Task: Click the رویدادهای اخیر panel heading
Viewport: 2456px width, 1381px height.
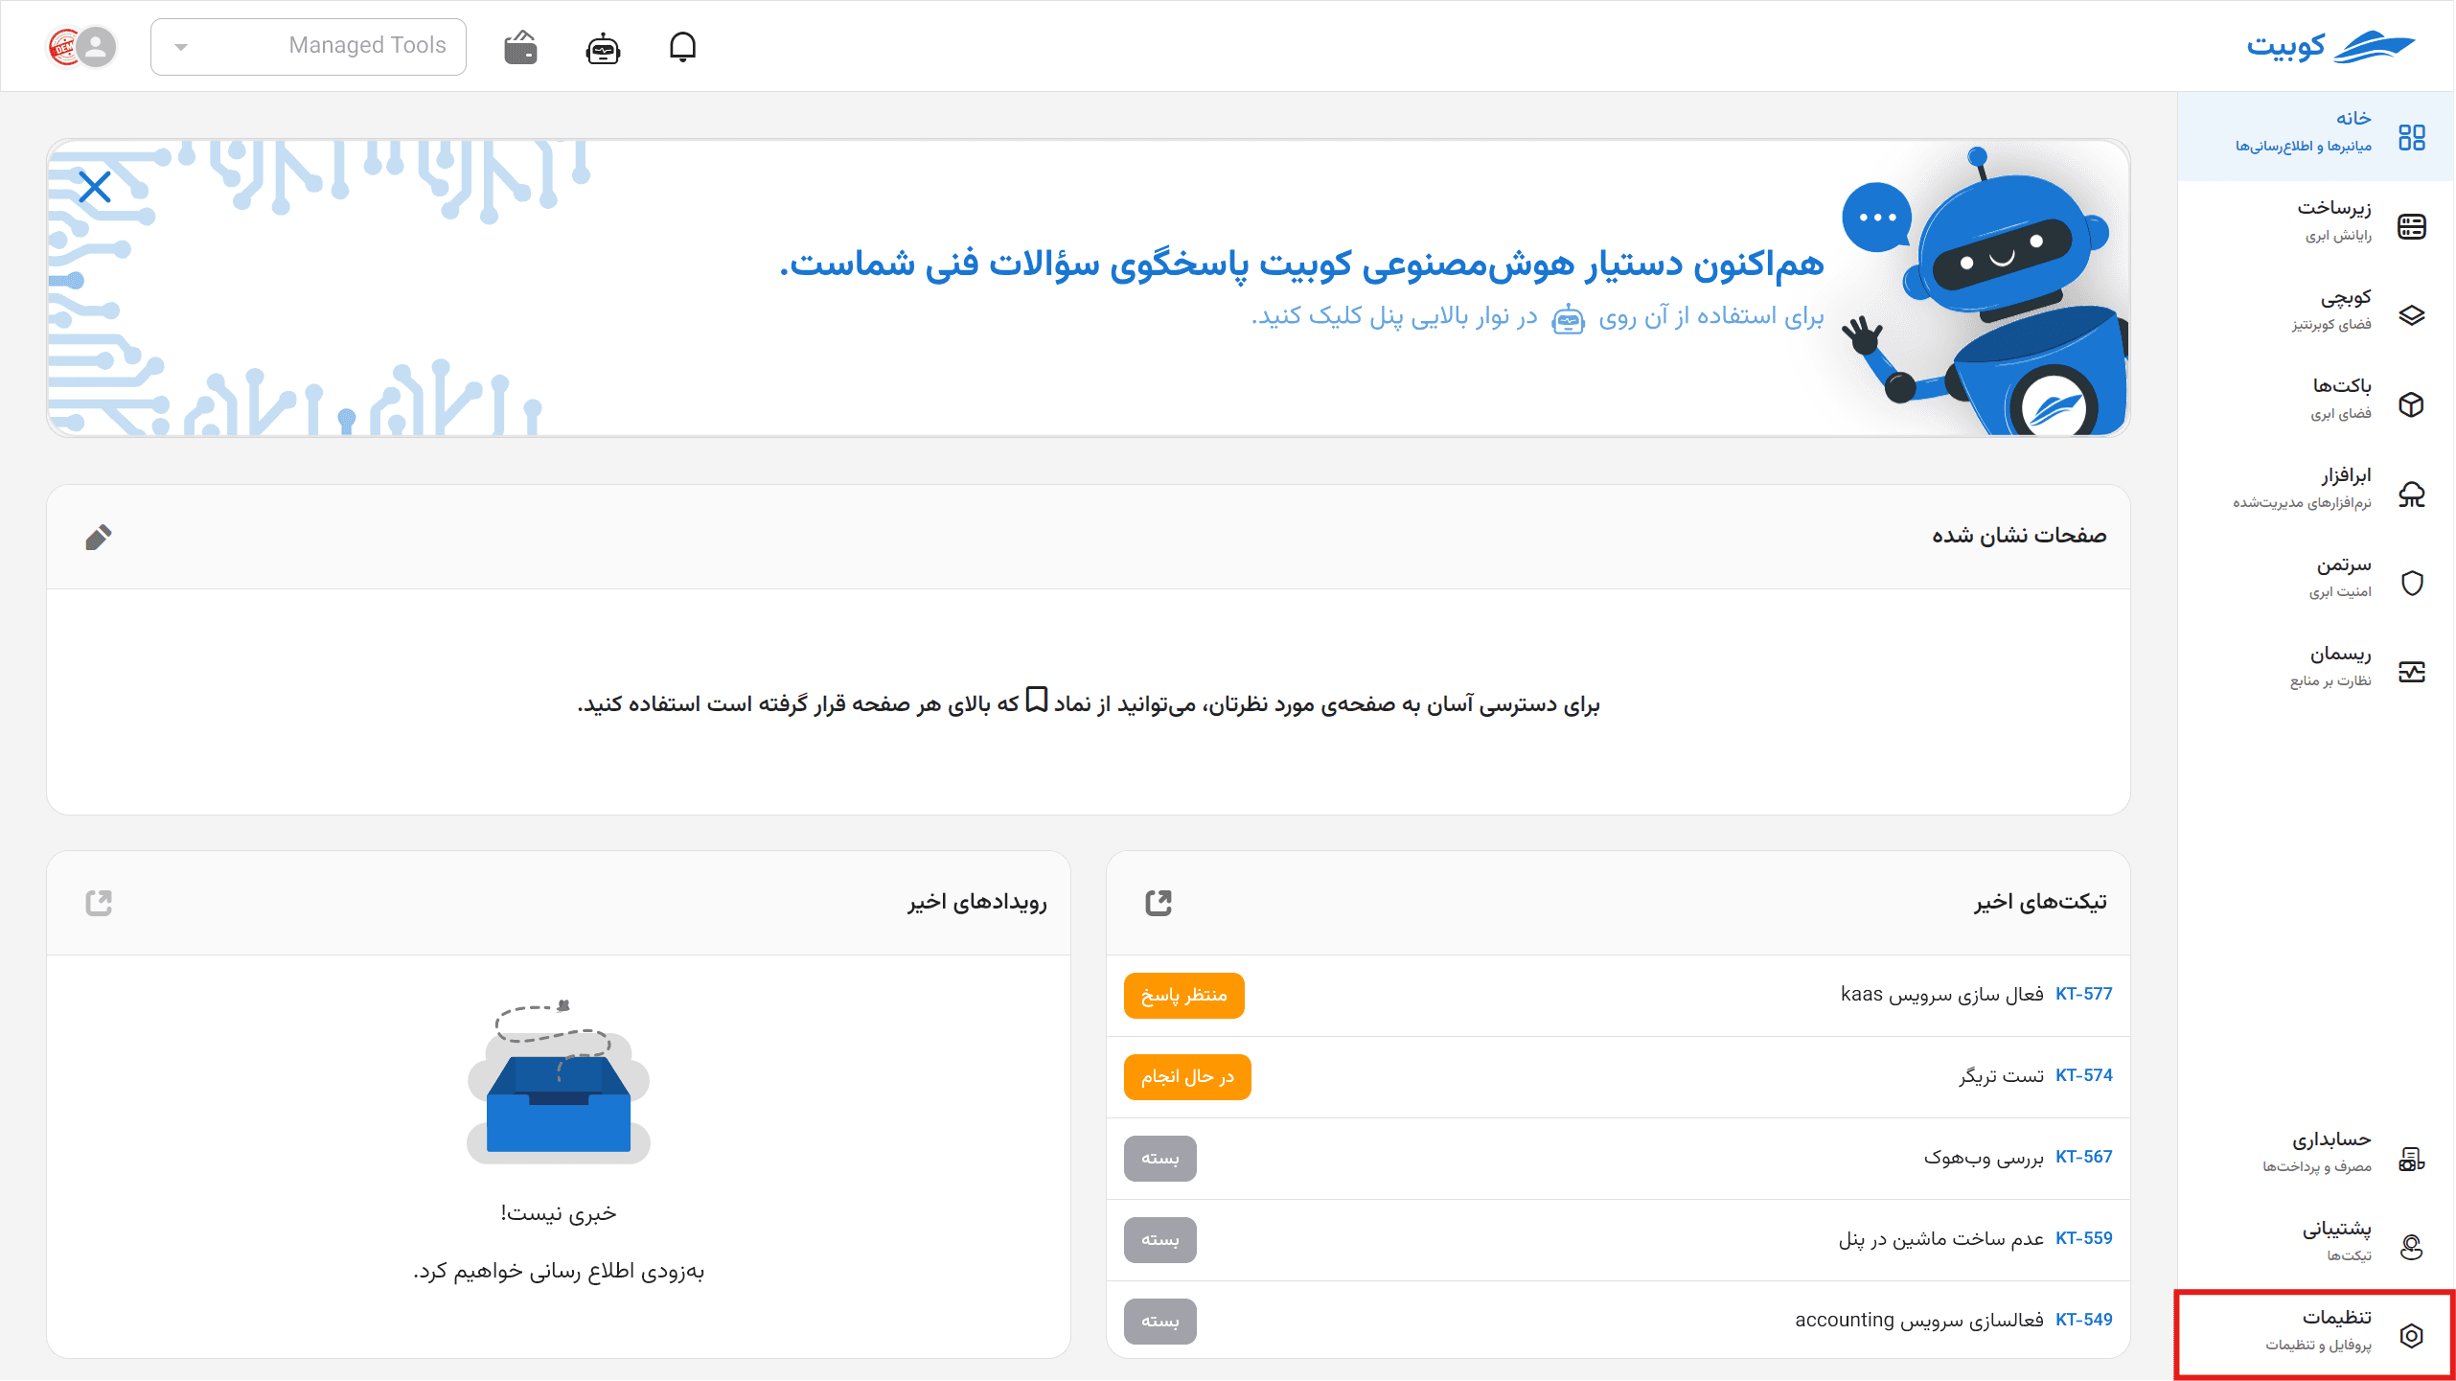Action: click(x=977, y=902)
